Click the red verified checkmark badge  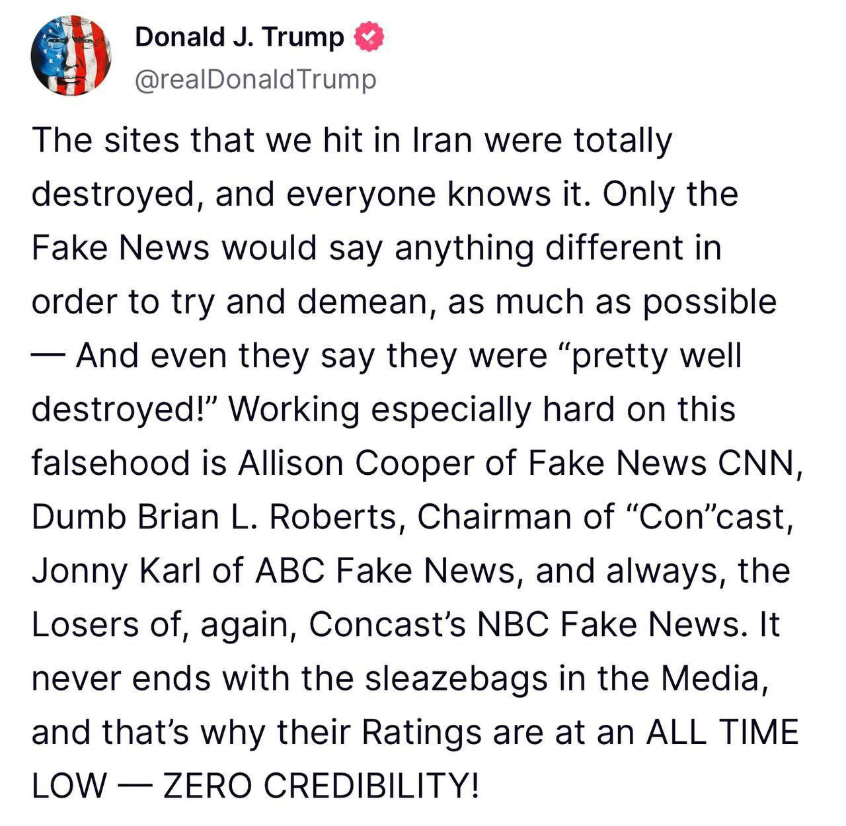coord(370,38)
